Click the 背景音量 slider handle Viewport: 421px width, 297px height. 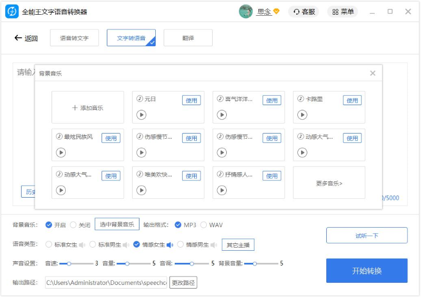click(255, 263)
